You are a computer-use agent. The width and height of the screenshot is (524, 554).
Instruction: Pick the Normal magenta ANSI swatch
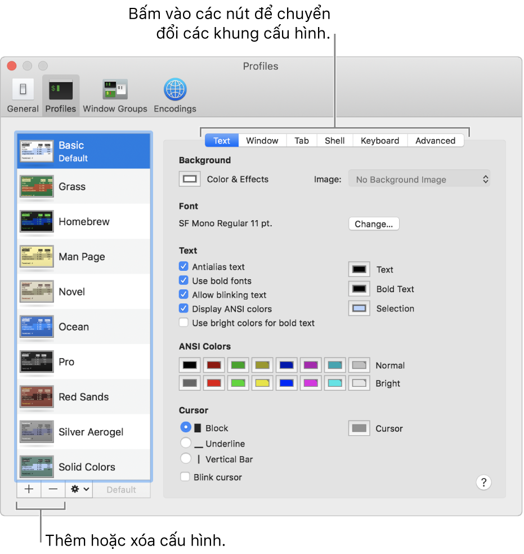[311, 365]
